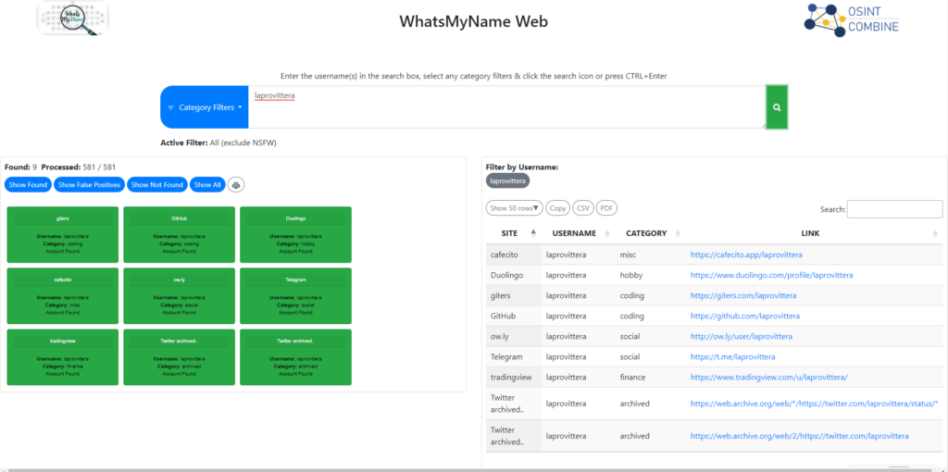Click the Show Not Found button
The image size is (948, 472).
pyautogui.click(x=157, y=185)
